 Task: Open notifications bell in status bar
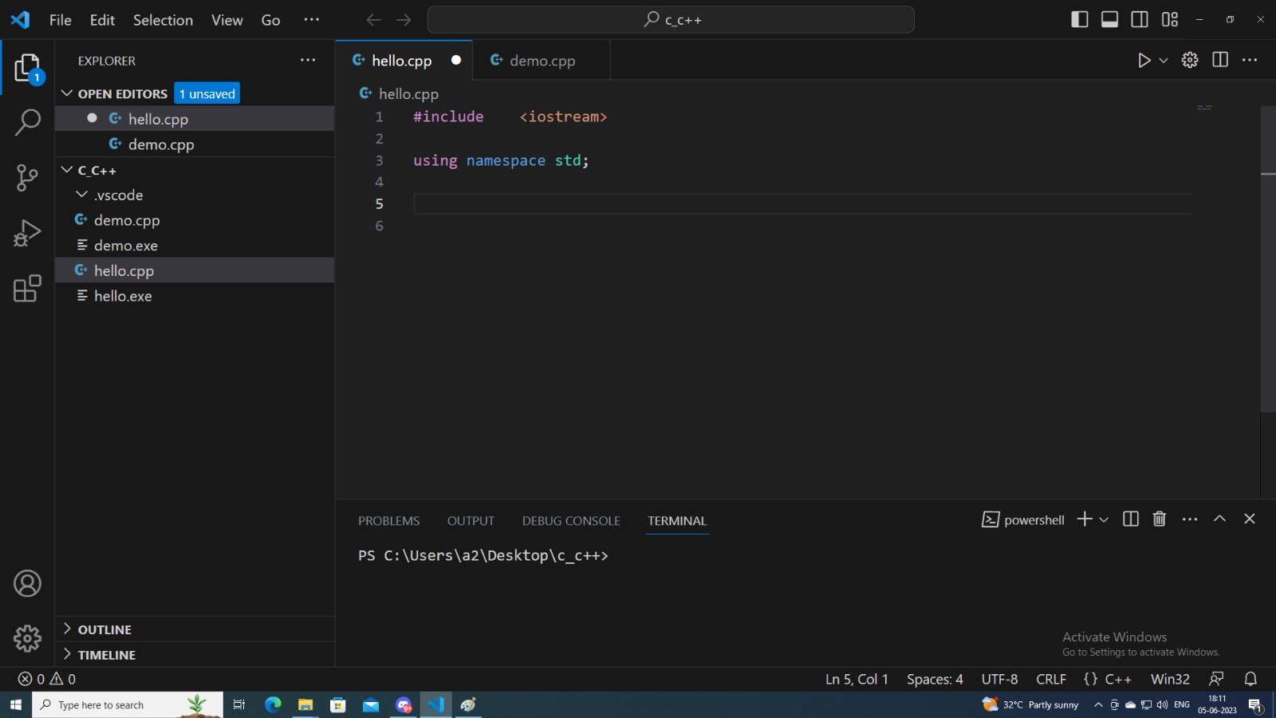tap(1250, 679)
